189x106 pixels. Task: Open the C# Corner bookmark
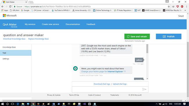click(40, 10)
